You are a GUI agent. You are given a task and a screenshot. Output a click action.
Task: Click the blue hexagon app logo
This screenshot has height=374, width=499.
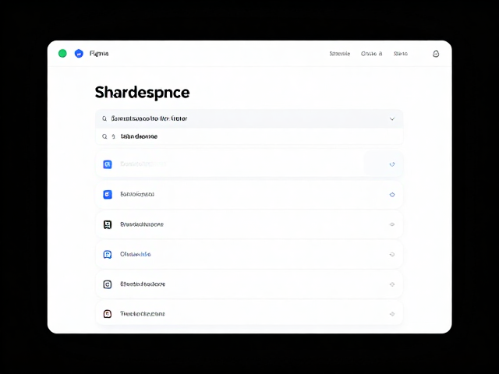point(79,54)
